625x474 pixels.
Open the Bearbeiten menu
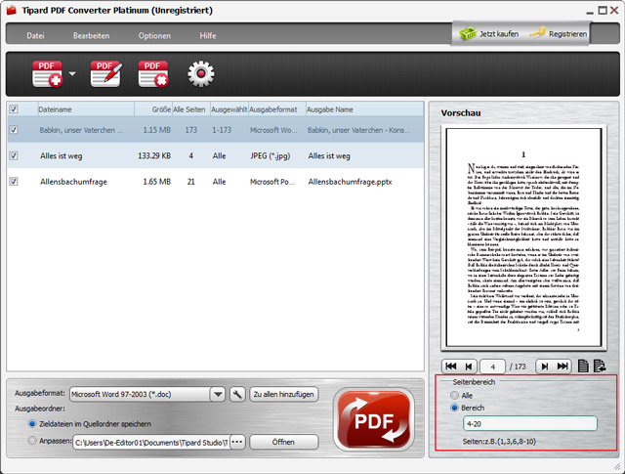(91, 35)
